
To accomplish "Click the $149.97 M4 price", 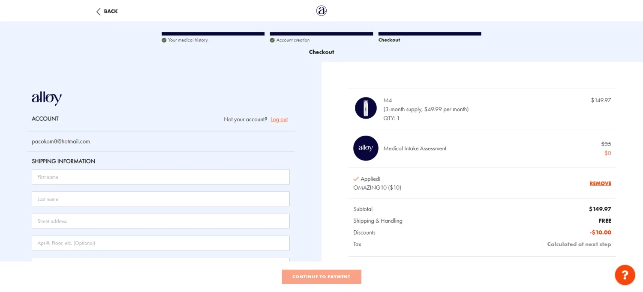I will tap(601, 100).
